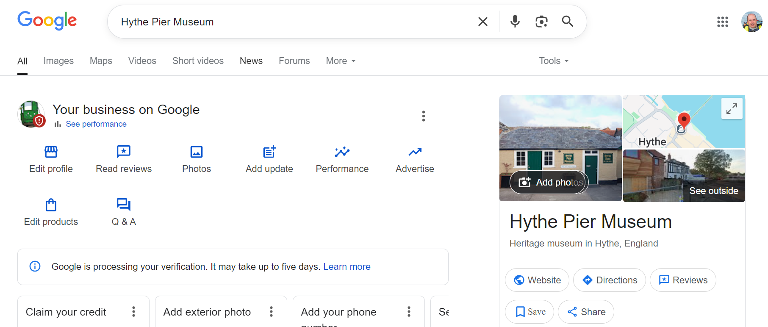Open options on Claim your credit card
The width and height of the screenshot is (768, 327).
click(133, 312)
